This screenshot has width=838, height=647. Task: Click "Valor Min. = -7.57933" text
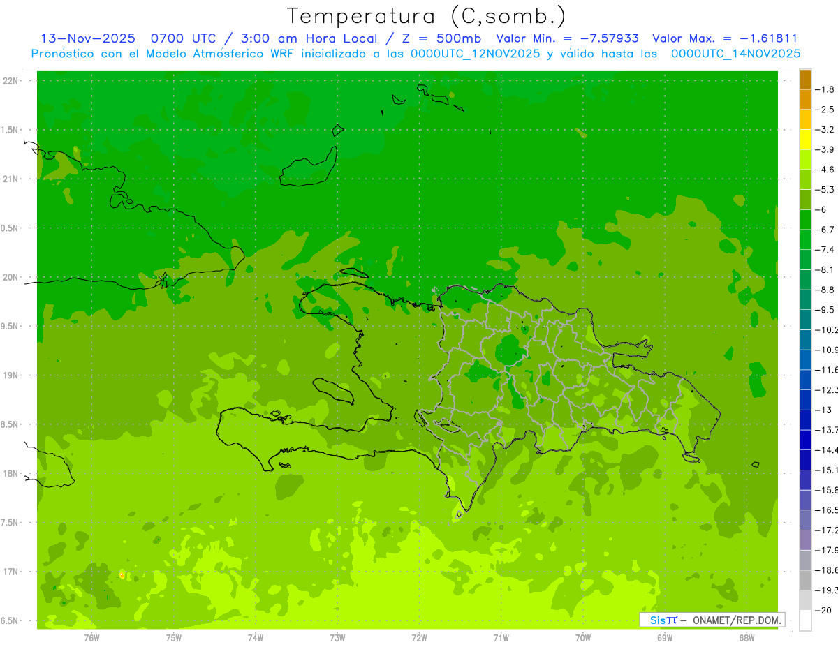pyautogui.click(x=567, y=38)
